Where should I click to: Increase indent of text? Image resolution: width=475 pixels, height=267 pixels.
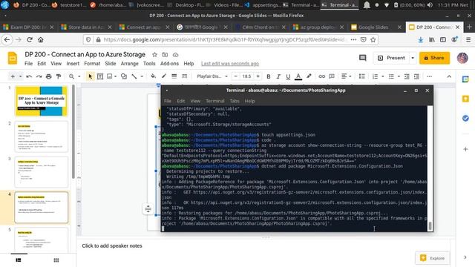tap(416, 76)
